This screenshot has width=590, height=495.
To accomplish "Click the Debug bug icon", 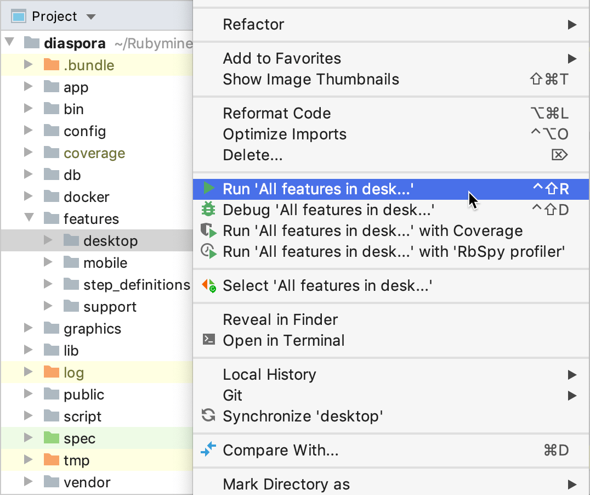I will point(209,209).
